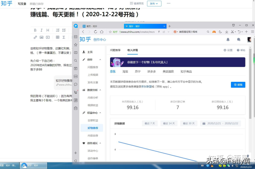Click the search magnifier in the address bar

tap(208, 32)
